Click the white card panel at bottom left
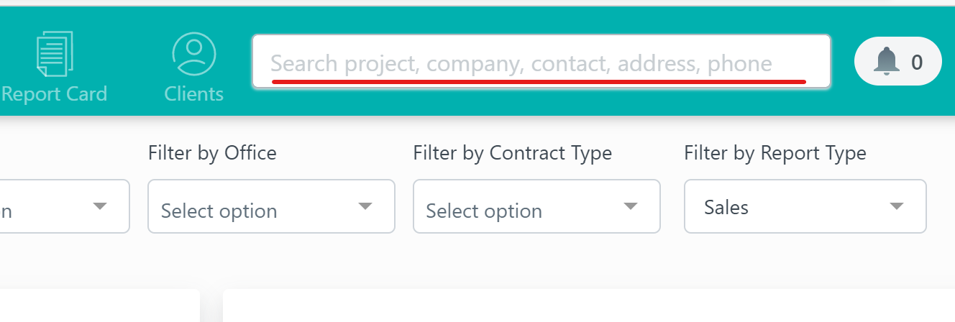Viewport: 955px width, 322px height. point(99,305)
